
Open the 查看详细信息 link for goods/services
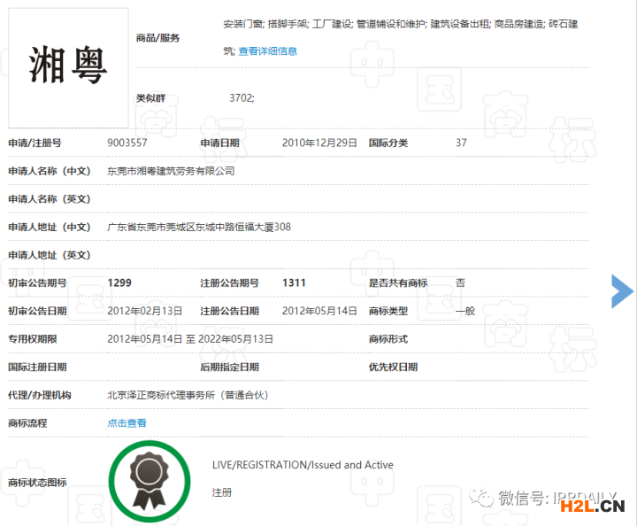pos(267,51)
